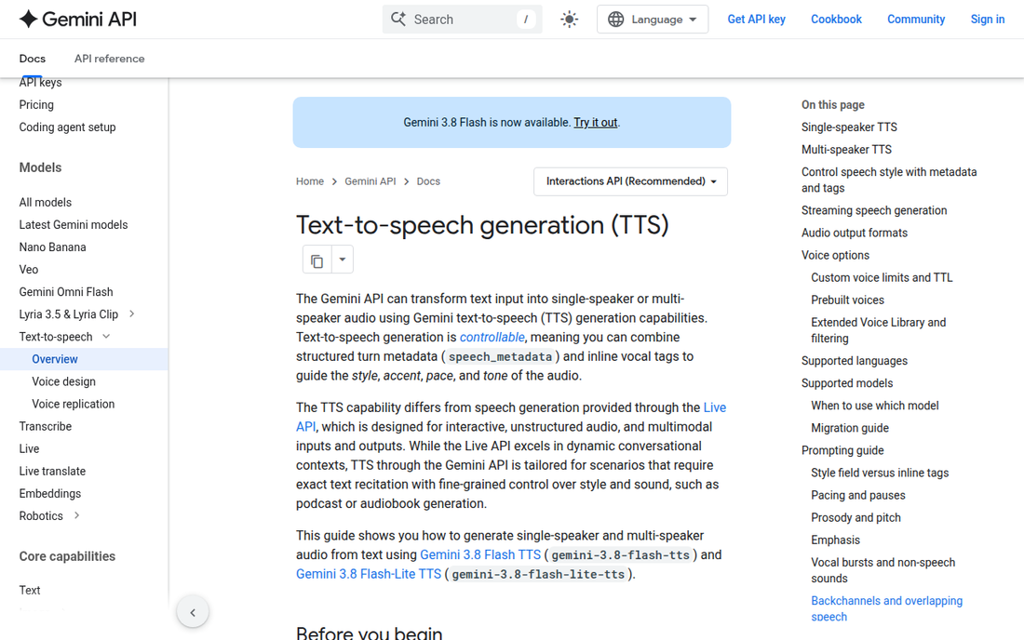Open Pricing in the sidebar

click(x=36, y=104)
